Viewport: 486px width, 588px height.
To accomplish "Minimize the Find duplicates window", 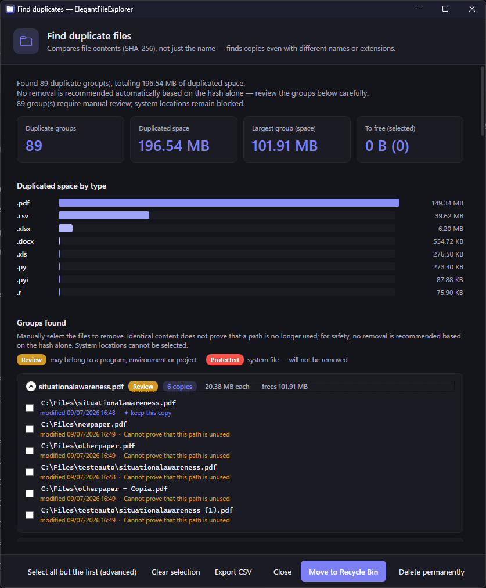I will point(419,9).
